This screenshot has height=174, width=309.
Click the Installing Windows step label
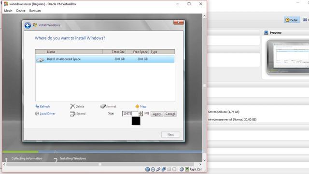point(73,159)
